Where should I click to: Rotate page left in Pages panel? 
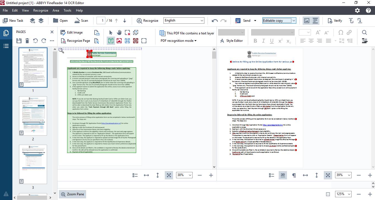(x=35, y=41)
